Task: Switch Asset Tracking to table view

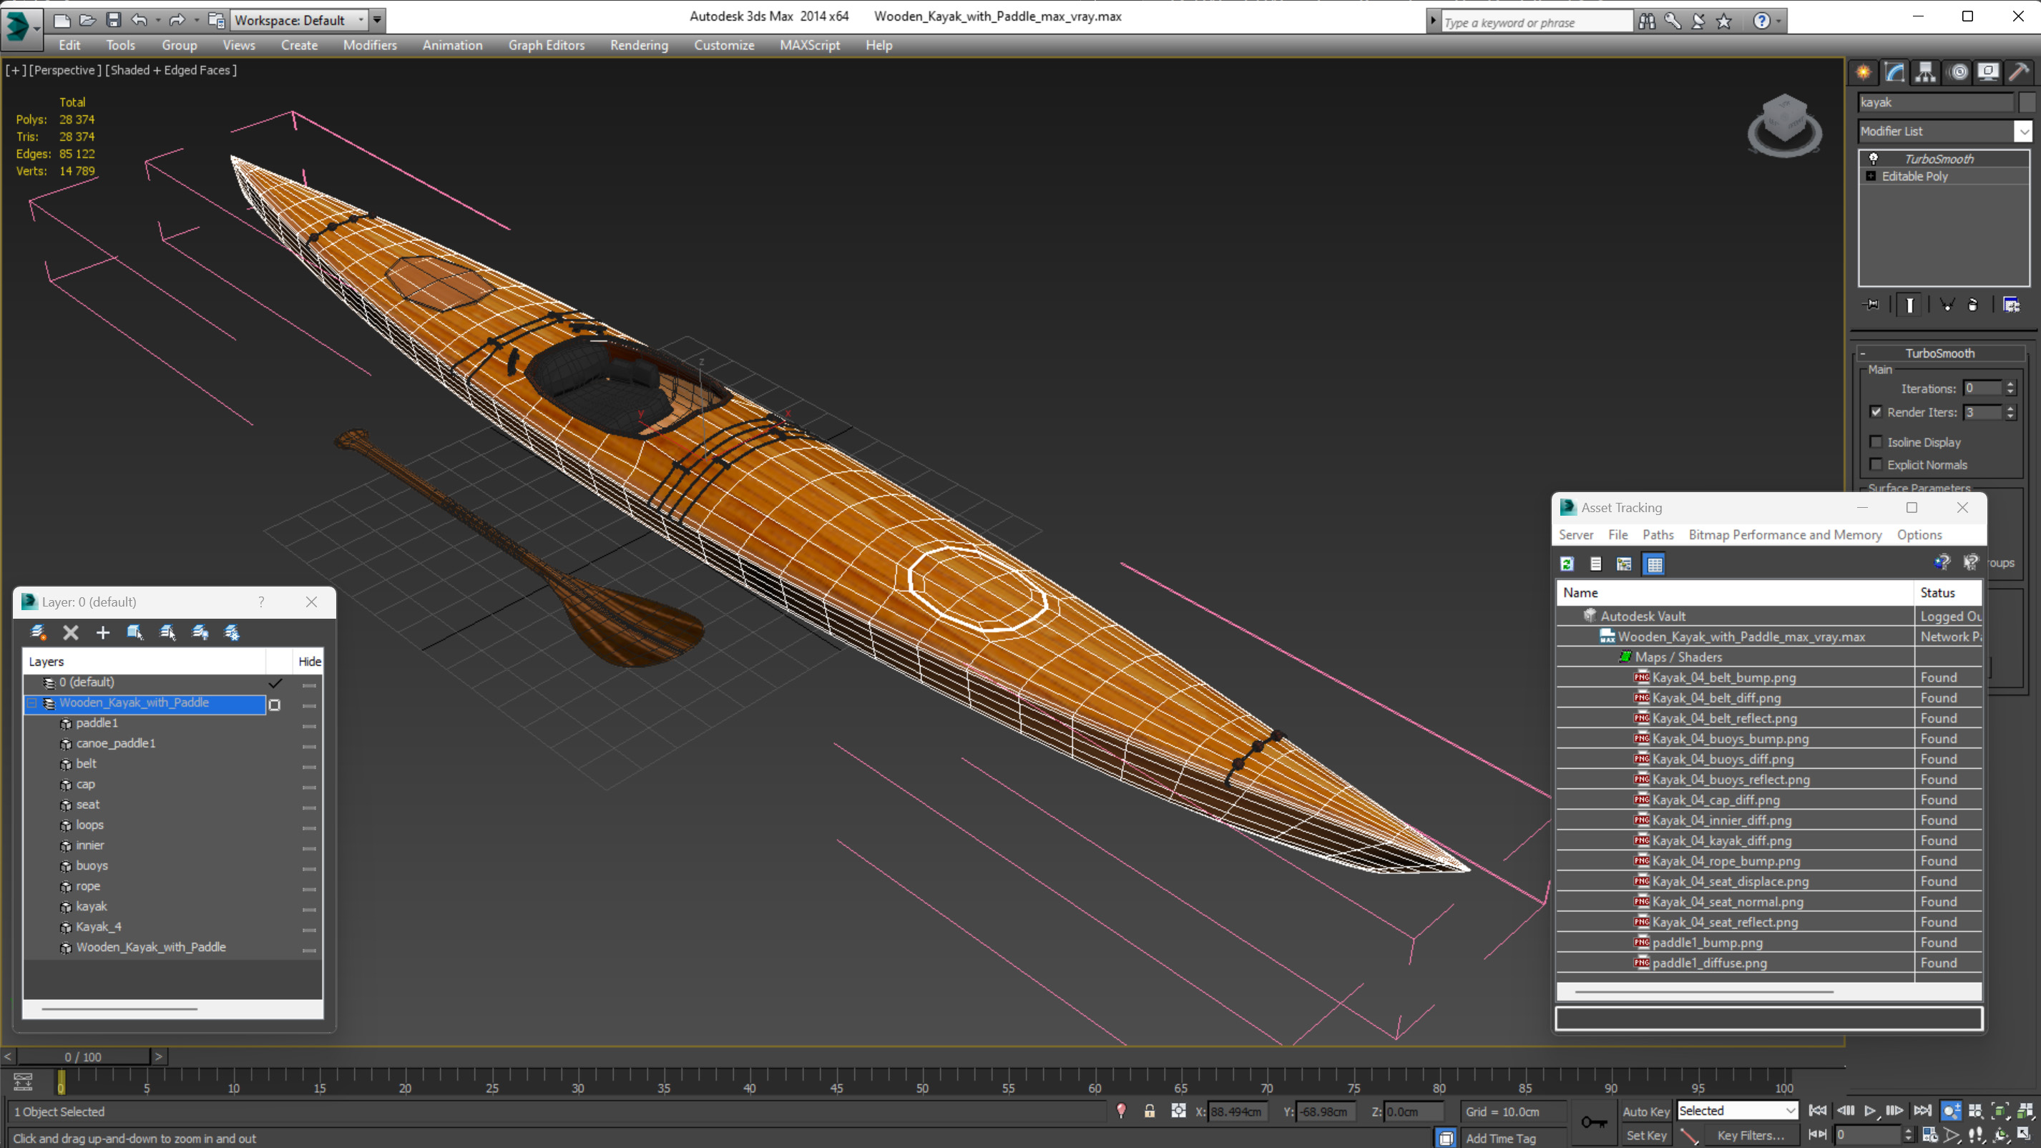Action: click(x=1655, y=564)
